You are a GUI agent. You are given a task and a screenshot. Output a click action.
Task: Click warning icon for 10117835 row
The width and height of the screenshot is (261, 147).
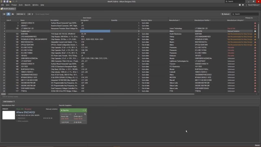click(x=255, y=66)
